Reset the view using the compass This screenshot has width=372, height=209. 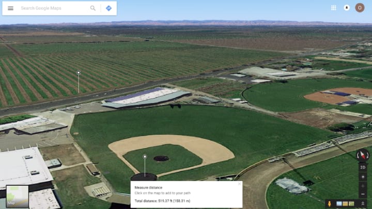pos(363,155)
